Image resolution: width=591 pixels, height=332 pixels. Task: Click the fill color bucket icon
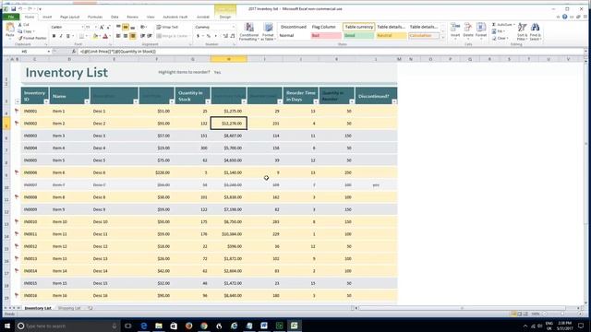95,36
